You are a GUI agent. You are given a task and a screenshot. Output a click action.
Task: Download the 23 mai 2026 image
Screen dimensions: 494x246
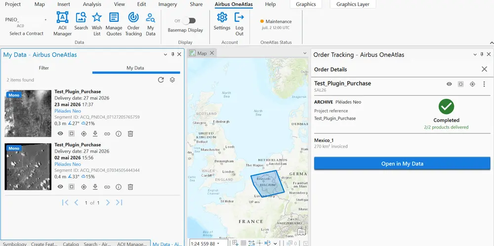click(95, 133)
